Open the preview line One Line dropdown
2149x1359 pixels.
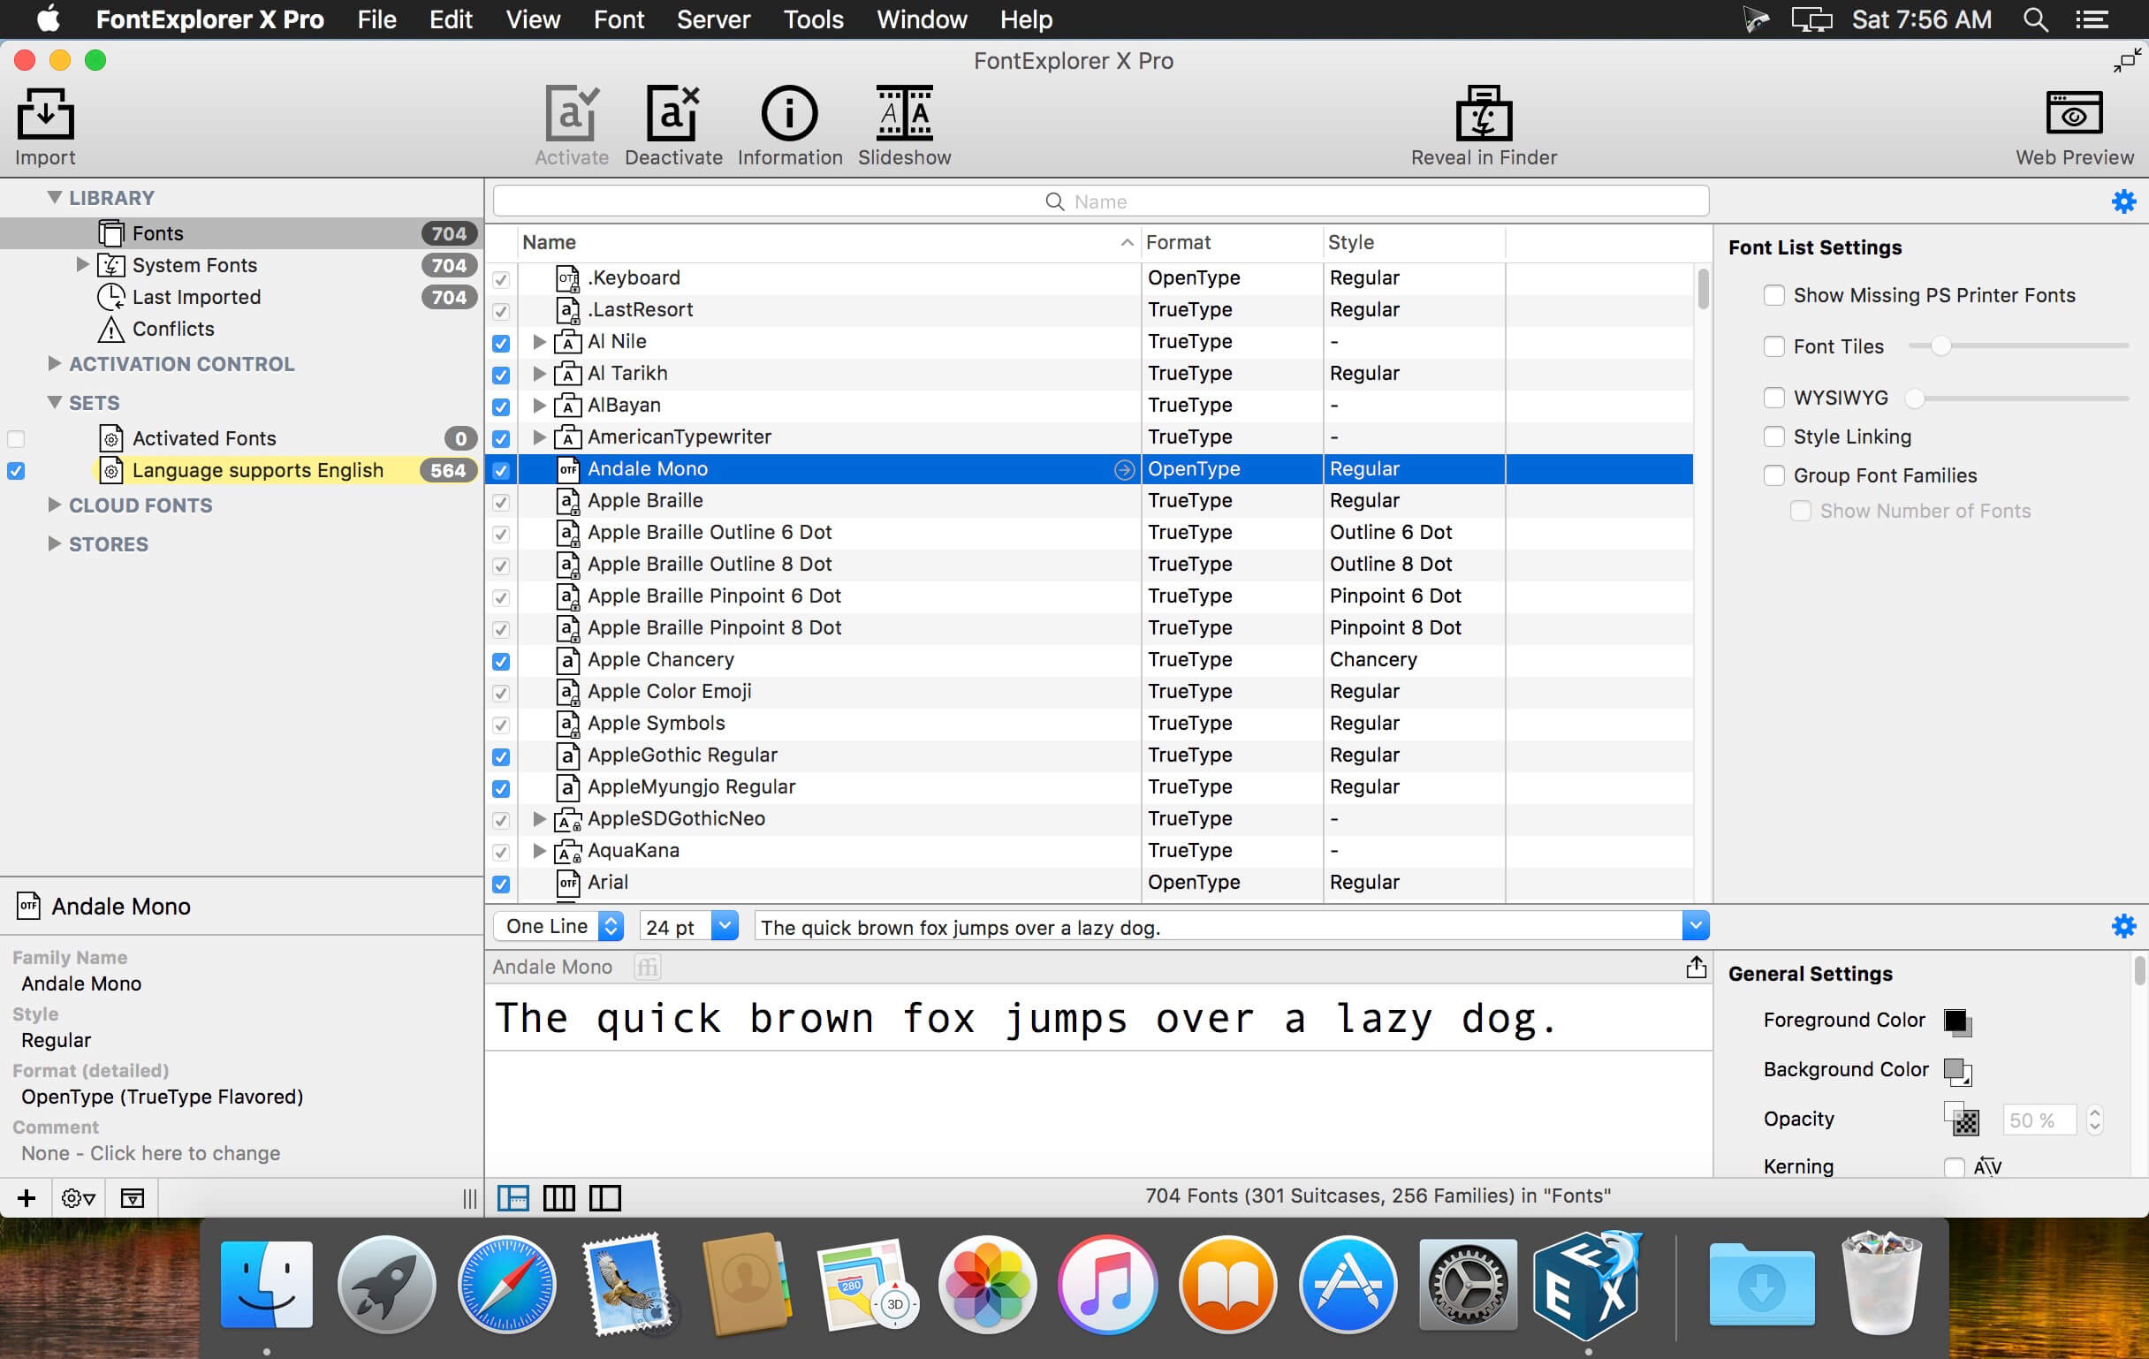click(x=556, y=927)
